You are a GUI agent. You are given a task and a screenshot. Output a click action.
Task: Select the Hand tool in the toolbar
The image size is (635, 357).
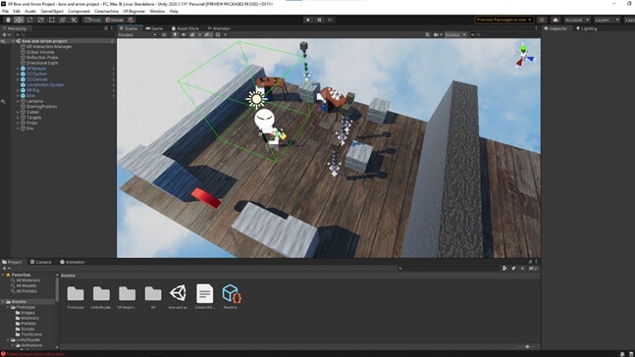click(8, 20)
